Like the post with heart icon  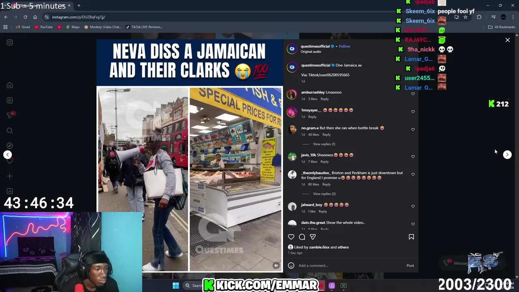pyautogui.click(x=291, y=237)
